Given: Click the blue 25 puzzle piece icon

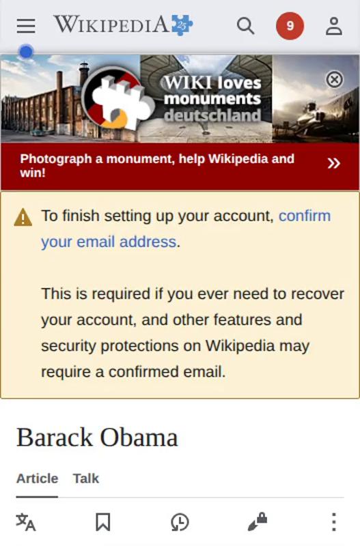Looking at the screenshot, I should coord(182,25).
